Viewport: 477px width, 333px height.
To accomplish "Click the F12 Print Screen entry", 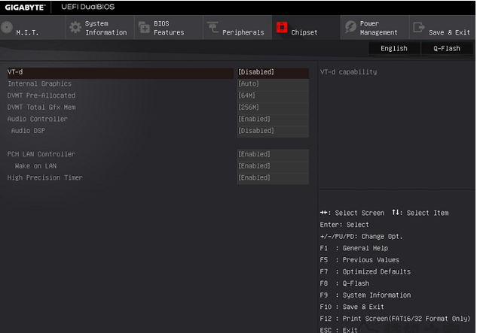I will 395,319.
